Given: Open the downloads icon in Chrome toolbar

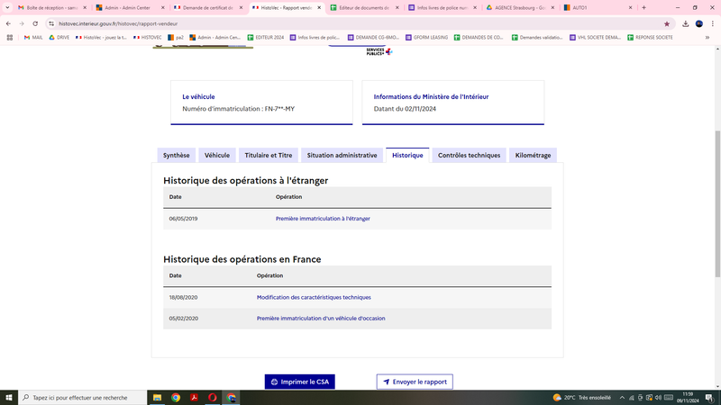Looking at the screenshot, I should 685,24.
